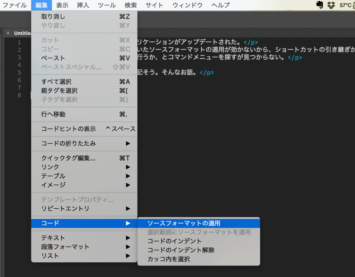Image resolution: width=355 pixels, height=277 pixels.
Task: Open the ファイル menu in menu bar
Action: pos(15,5)
